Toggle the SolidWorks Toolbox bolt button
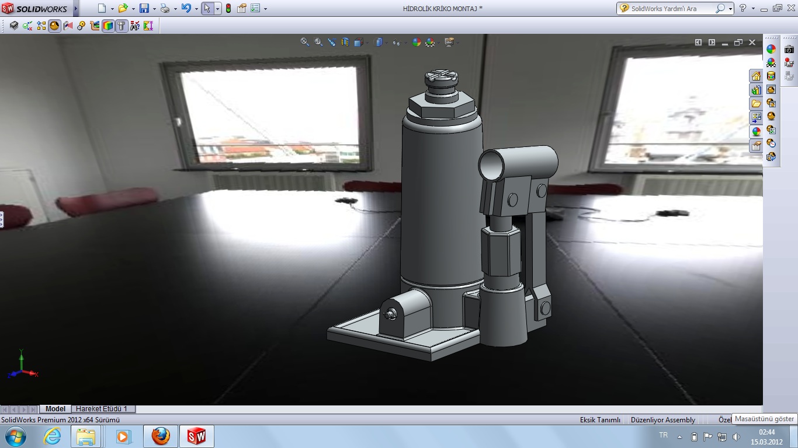This screenshot has height=448, width=798. coord(122,26)
